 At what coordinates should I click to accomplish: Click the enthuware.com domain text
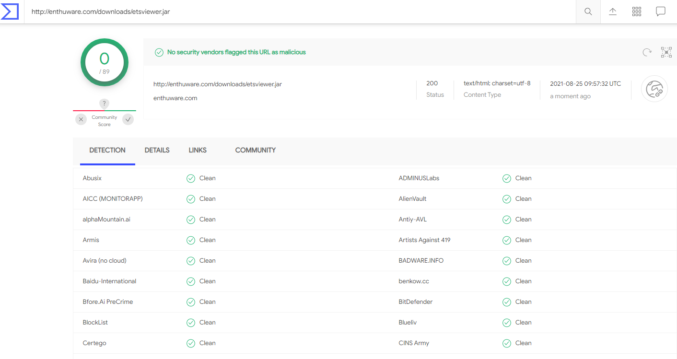tap(175, 98)
